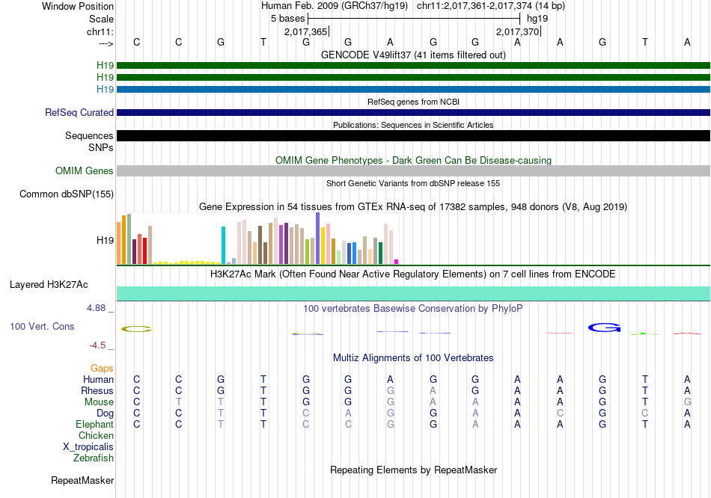This screenshot has width=711, height=498.
Task: Click the 2,017,365 position marker
Action: click(306, 31)
